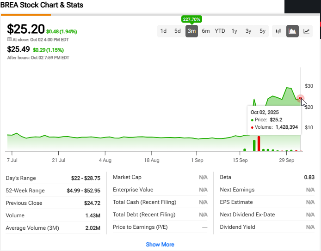Click the calendar icon beside At close
This screenshot has height=251, width=321.
click(9, 40)
